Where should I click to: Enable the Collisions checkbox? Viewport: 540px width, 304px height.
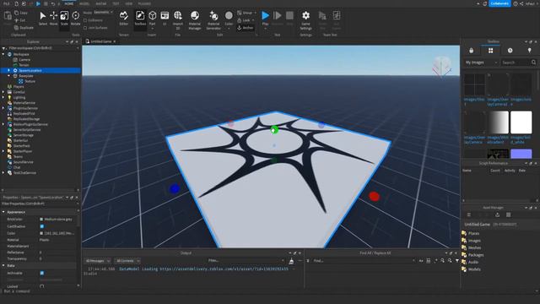85,20
